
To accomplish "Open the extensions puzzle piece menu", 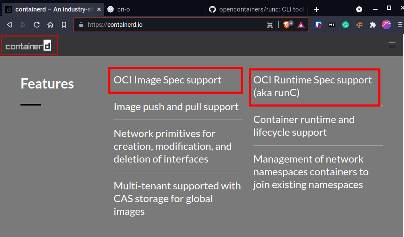I will pyautogui.click(x=372, y=25).
